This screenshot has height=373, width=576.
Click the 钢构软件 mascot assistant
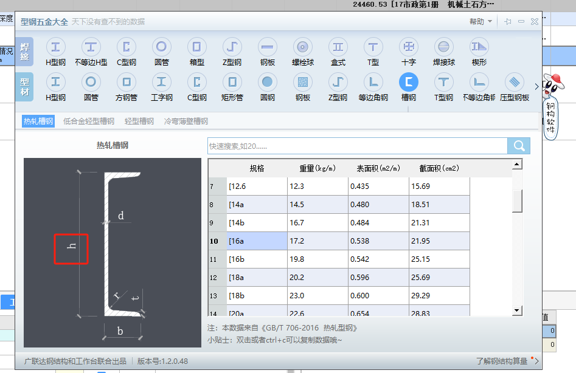pyautogui.click(x=551, y=106)
